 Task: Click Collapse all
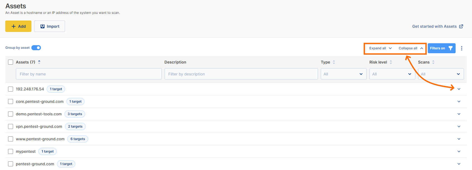411,48
